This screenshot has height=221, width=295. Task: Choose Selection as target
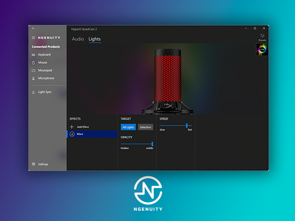pos(146,127)
